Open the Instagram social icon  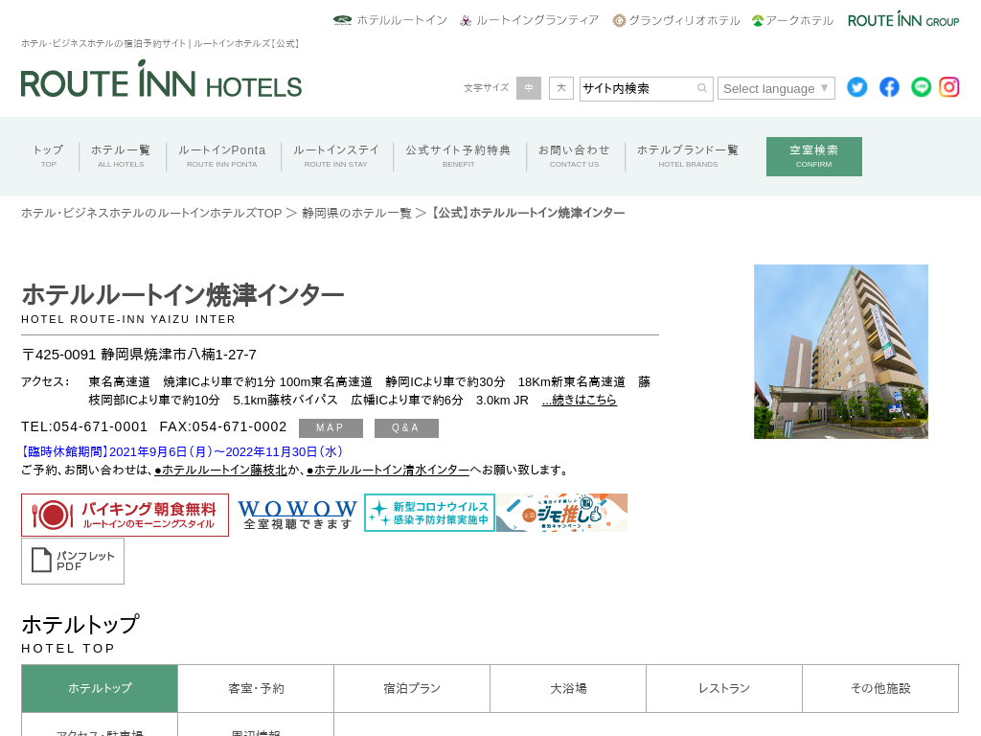949,87
